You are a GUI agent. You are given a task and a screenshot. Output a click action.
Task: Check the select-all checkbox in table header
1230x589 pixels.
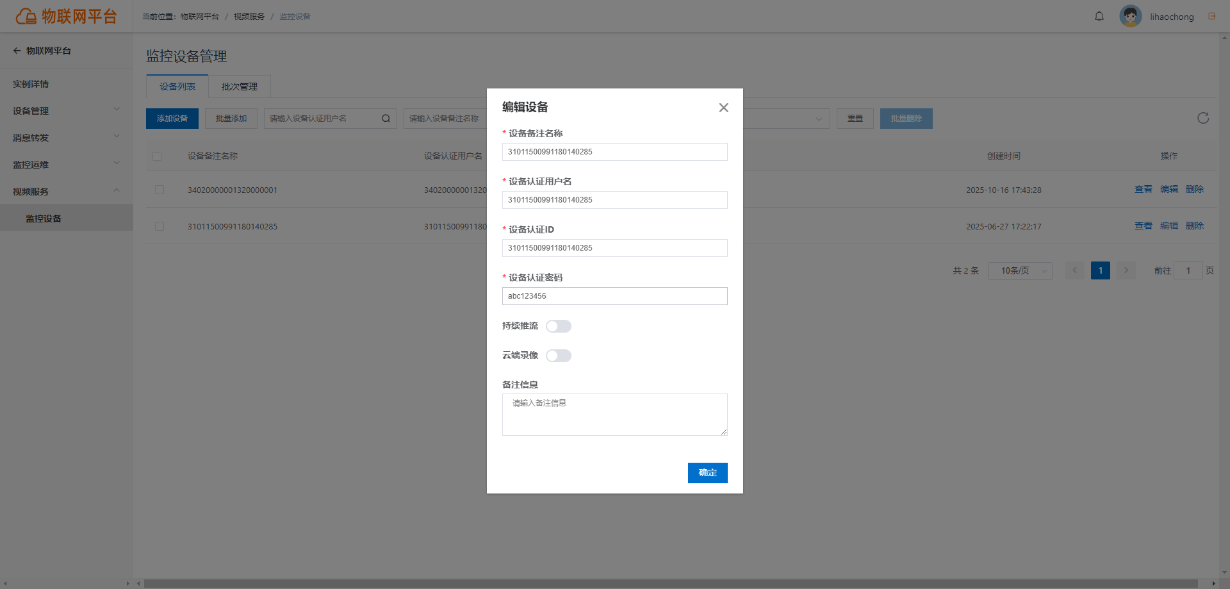click(x=157, y=156)
